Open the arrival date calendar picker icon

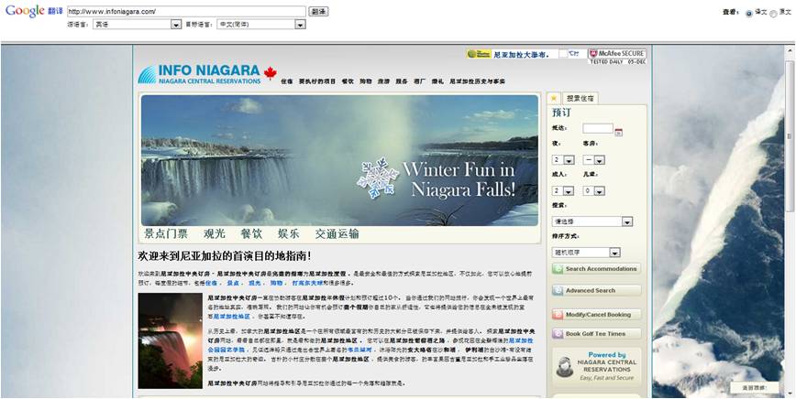pyautogui.click(x=619, y=131)
